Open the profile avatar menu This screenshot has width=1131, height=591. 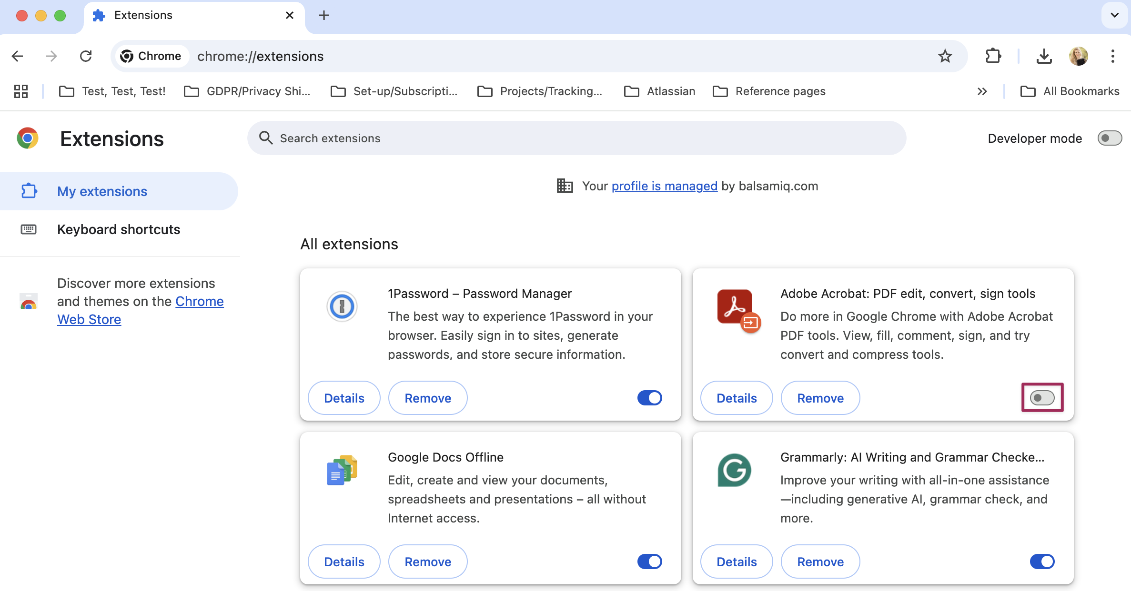[1079, 56]
